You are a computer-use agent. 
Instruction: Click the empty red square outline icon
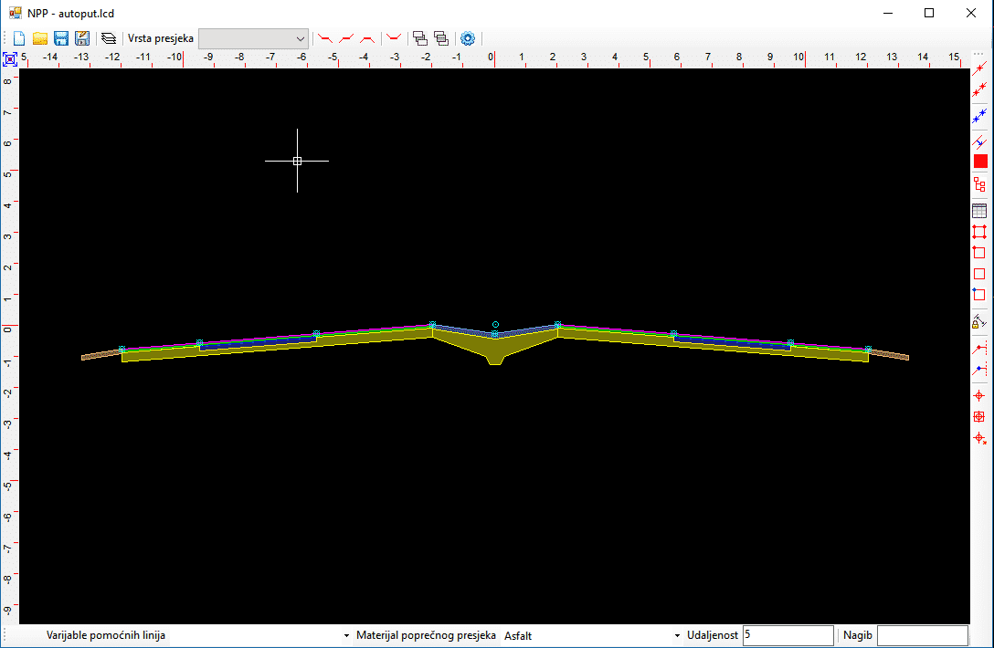(979, 274)
